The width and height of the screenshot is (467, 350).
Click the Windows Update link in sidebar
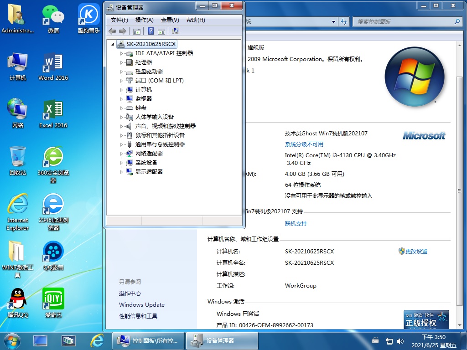point(142,305)
